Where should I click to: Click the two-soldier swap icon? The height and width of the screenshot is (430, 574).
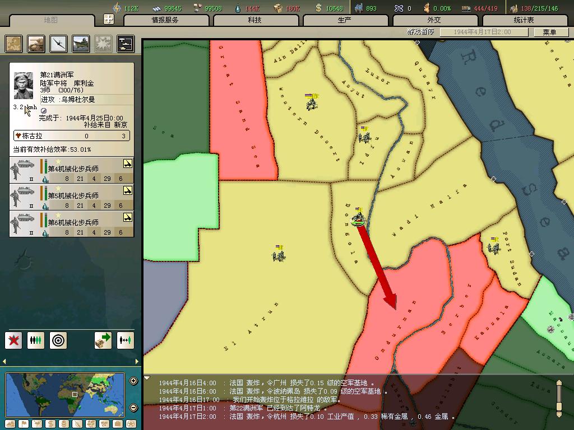tap(126, 340)
